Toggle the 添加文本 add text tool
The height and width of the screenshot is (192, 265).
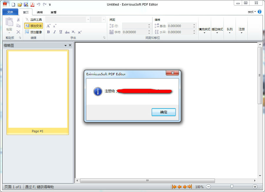(x=34, y=26)
